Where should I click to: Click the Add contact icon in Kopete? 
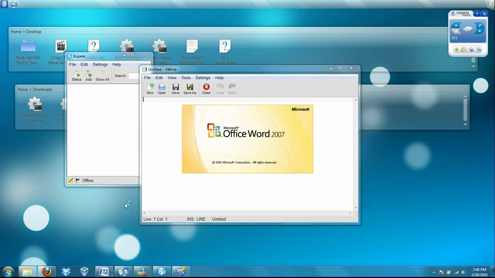[89, 74]
